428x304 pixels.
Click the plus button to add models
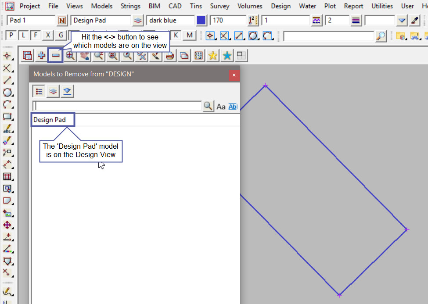(42, 55)
